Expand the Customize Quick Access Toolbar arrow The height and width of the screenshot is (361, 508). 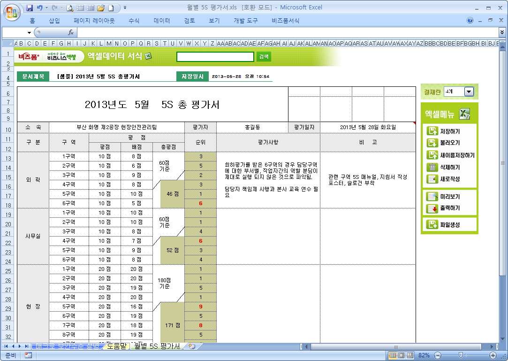[x=125, y=8]
